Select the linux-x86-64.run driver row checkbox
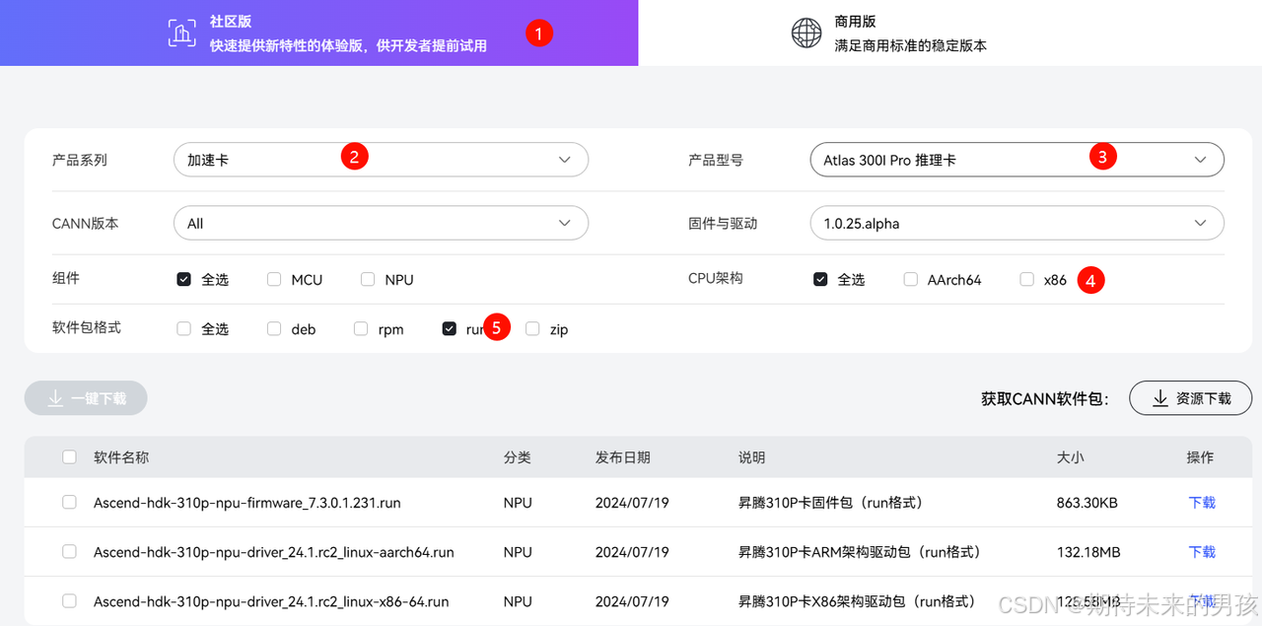 (69, 600)
